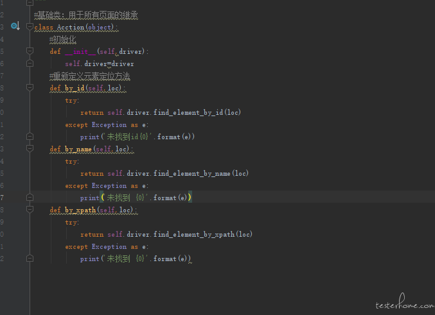Collapse the __init__ method fold marker
The image size is (435, 315).
30,51
